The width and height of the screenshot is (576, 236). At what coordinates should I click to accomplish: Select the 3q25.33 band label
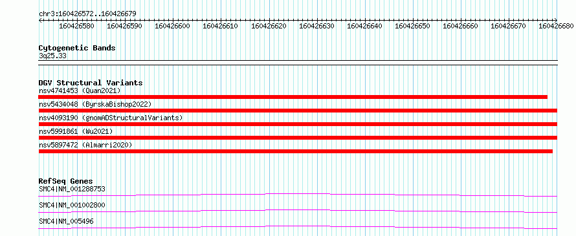click(x=52, y=56)
